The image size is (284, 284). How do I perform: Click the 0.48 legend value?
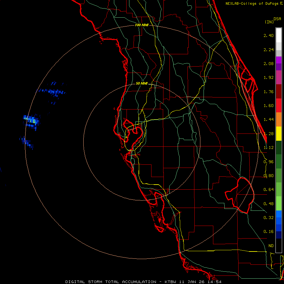point(269,204)
